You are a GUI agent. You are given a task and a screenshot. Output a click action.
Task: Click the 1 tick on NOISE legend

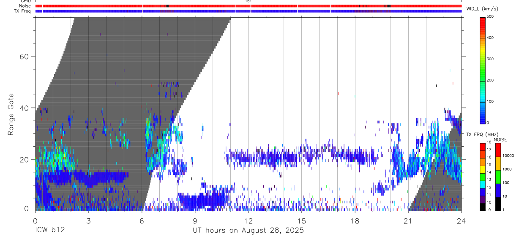[503, 209]
